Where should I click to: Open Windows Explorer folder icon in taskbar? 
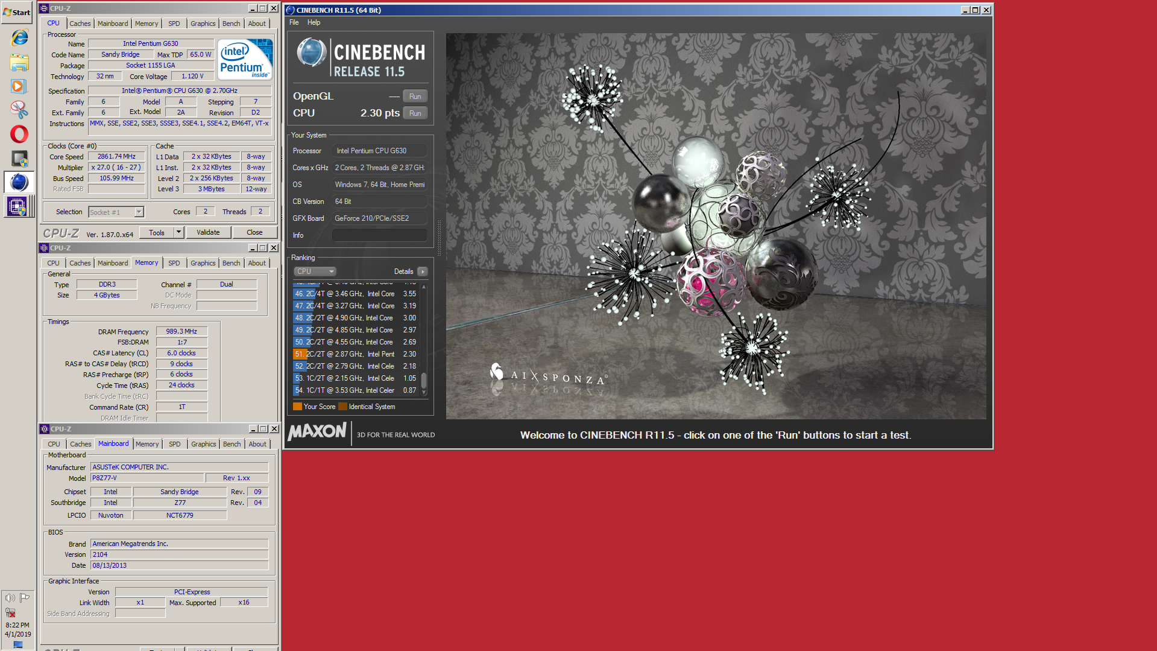click(x=19, y=62)
